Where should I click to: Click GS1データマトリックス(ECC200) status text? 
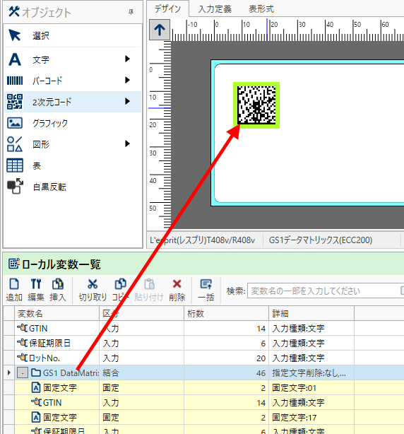321,240
